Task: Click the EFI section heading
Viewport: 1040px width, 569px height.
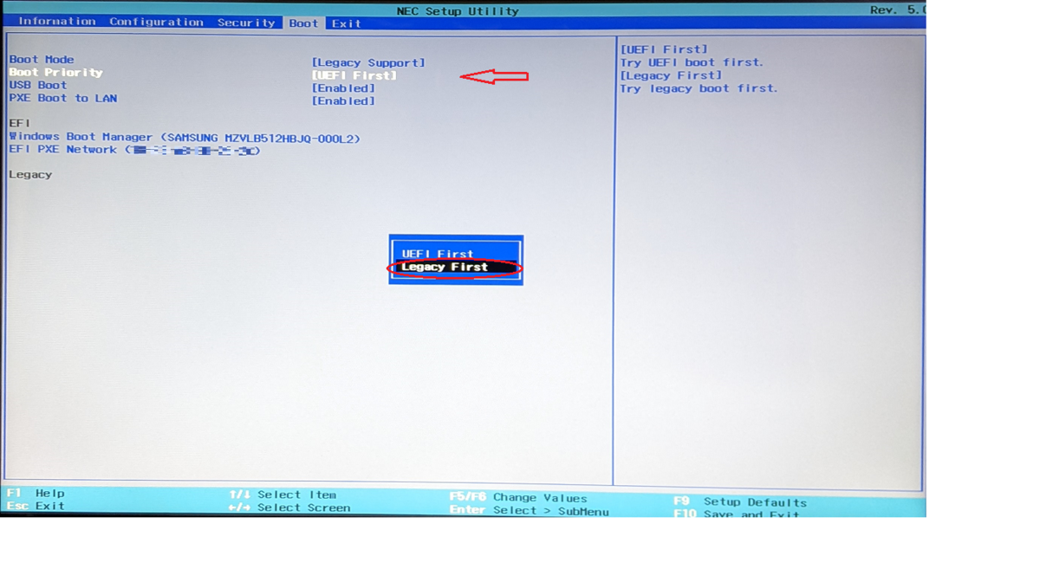Action: pos(19,124)
